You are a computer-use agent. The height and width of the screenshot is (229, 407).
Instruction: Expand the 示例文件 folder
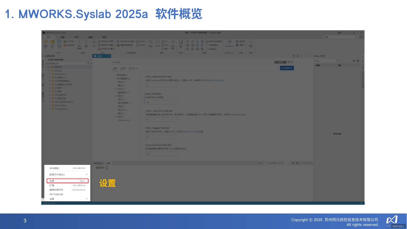[48, 67]
